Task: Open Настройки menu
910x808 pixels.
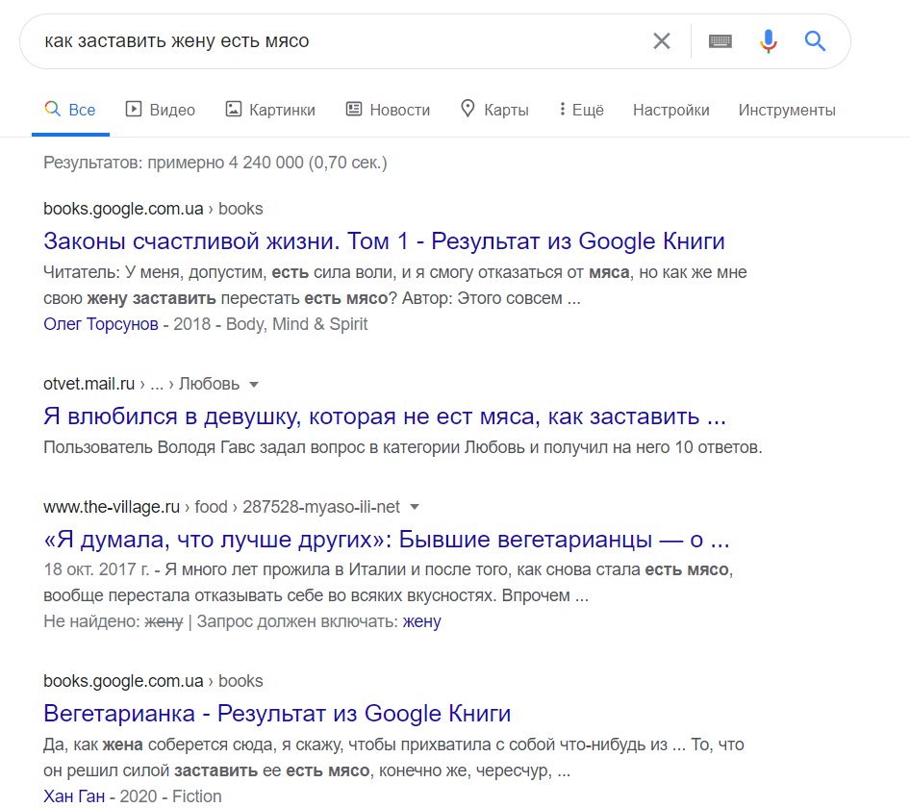Action: 670,110
